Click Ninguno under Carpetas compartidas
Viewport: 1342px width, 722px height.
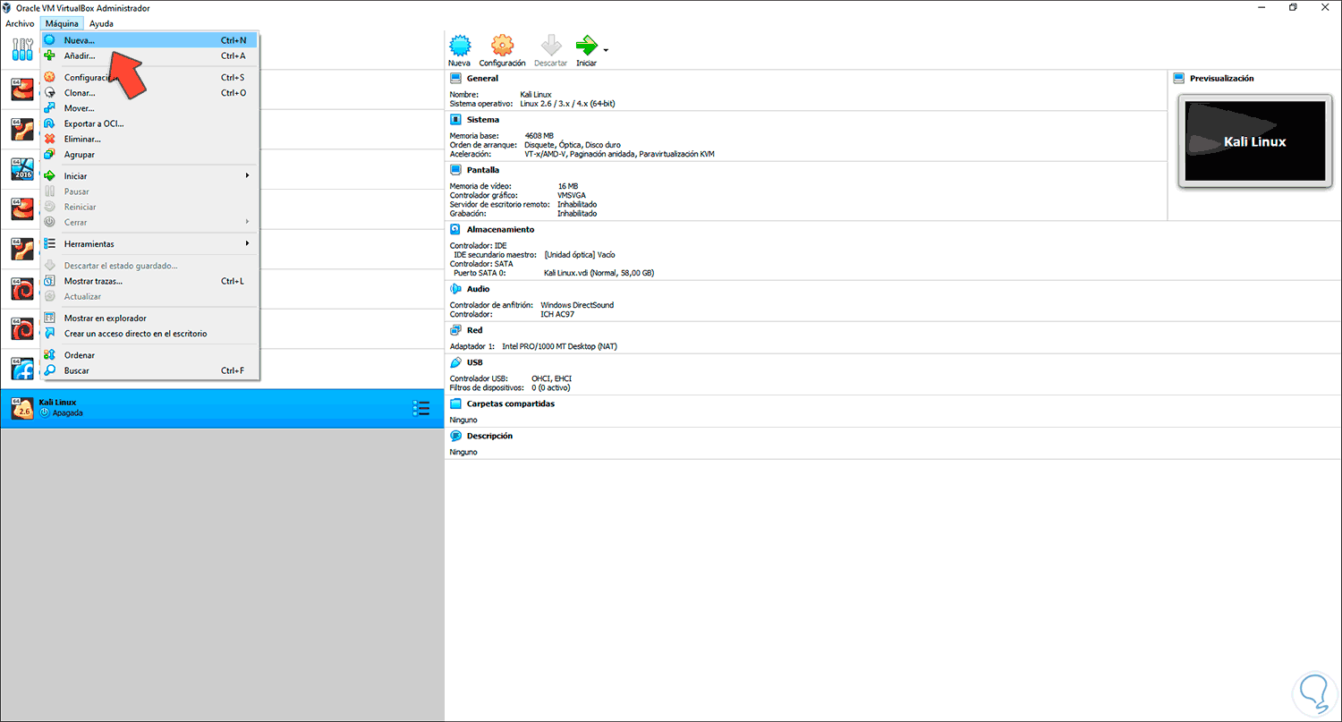point(463,420)
